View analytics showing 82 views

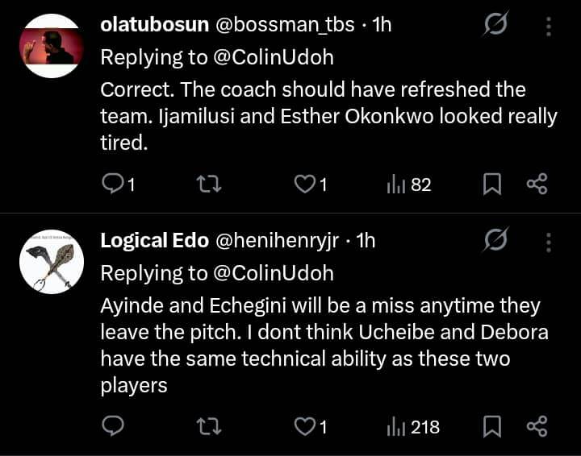click(409, 184)
